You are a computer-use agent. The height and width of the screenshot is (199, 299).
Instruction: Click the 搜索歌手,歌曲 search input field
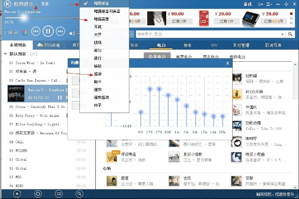(x=208, y=34)
